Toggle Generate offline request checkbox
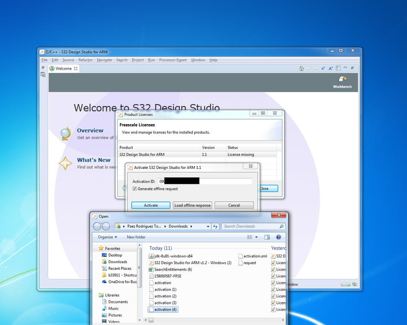 (x=134, y=189)
